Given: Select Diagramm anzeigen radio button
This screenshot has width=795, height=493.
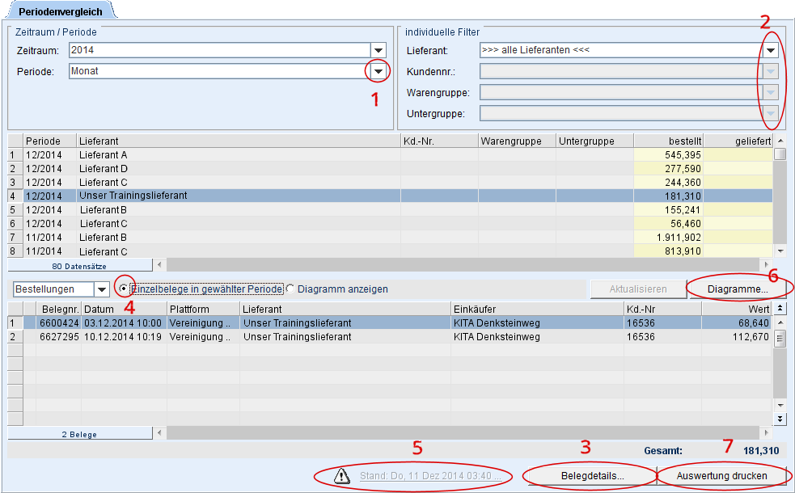Looking at the screenshot, I should [x=291, y=289].
